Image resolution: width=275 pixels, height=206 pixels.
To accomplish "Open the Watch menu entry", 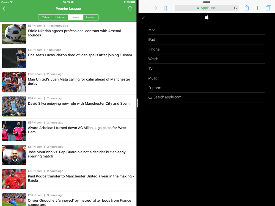I will pyautogui.click(x=207, y=59).
